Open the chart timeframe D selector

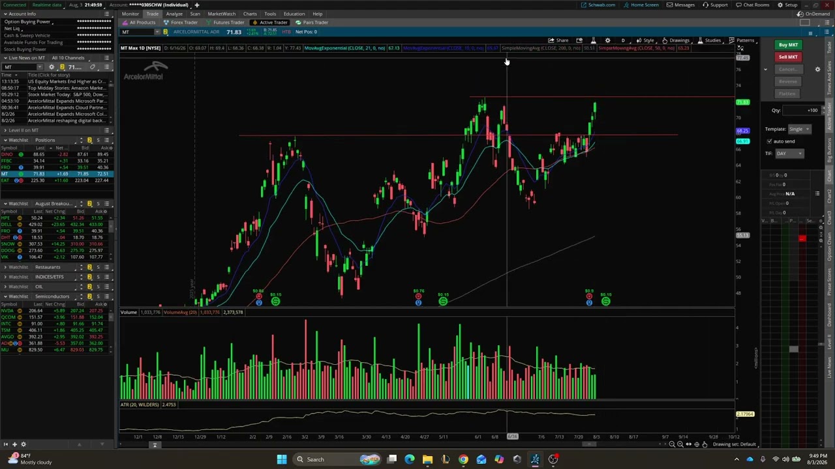click(623, 40)
